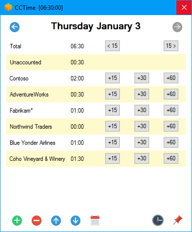The width and height of the screenshot is (192, 232).
Task: Move selected row down with blue arrow
Action: point(76,220)
